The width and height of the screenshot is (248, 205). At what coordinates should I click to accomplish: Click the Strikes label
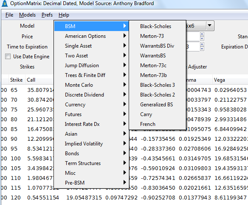tap(27, 66)
